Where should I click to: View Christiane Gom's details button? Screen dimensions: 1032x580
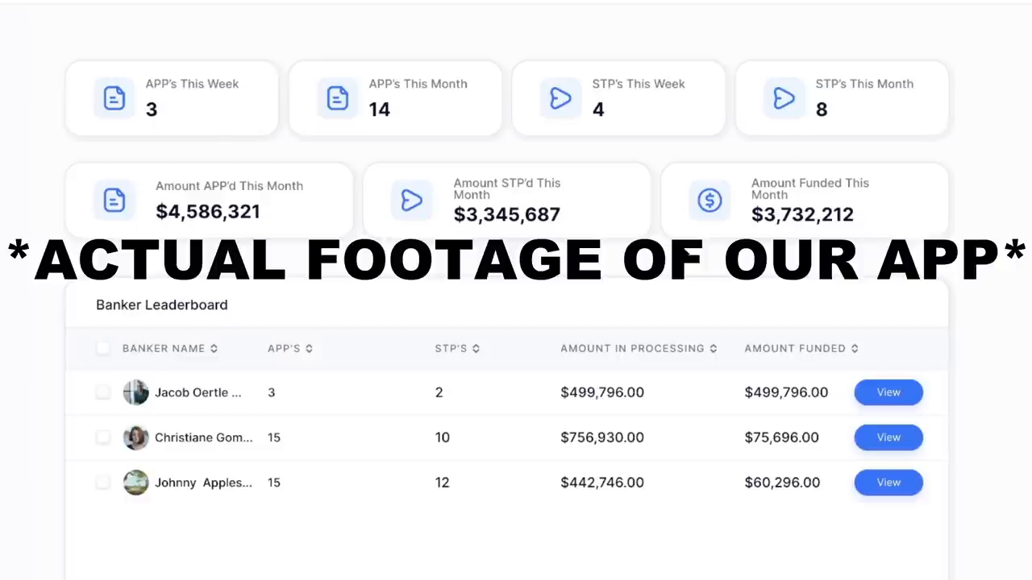click(x=888, y=437)
